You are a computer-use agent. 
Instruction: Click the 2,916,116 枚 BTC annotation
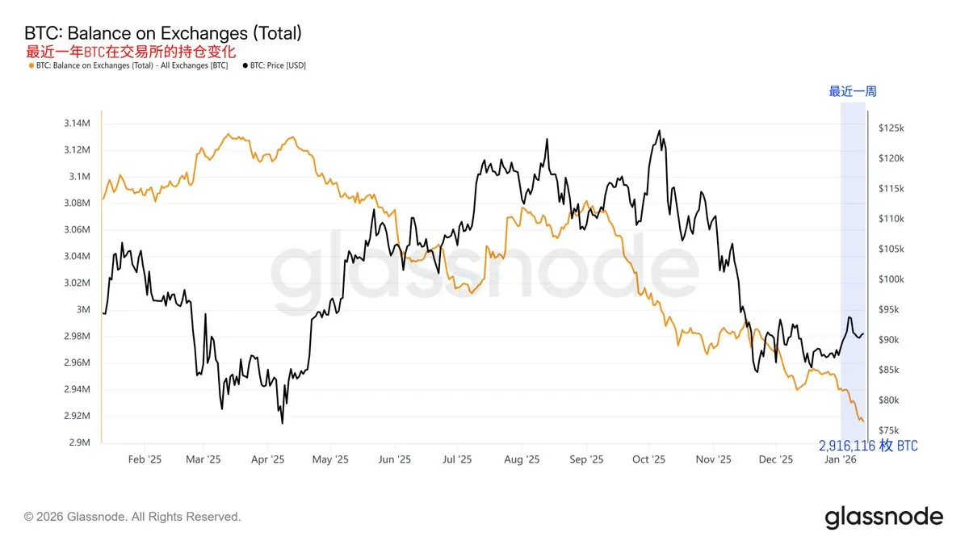coord(868,446)
